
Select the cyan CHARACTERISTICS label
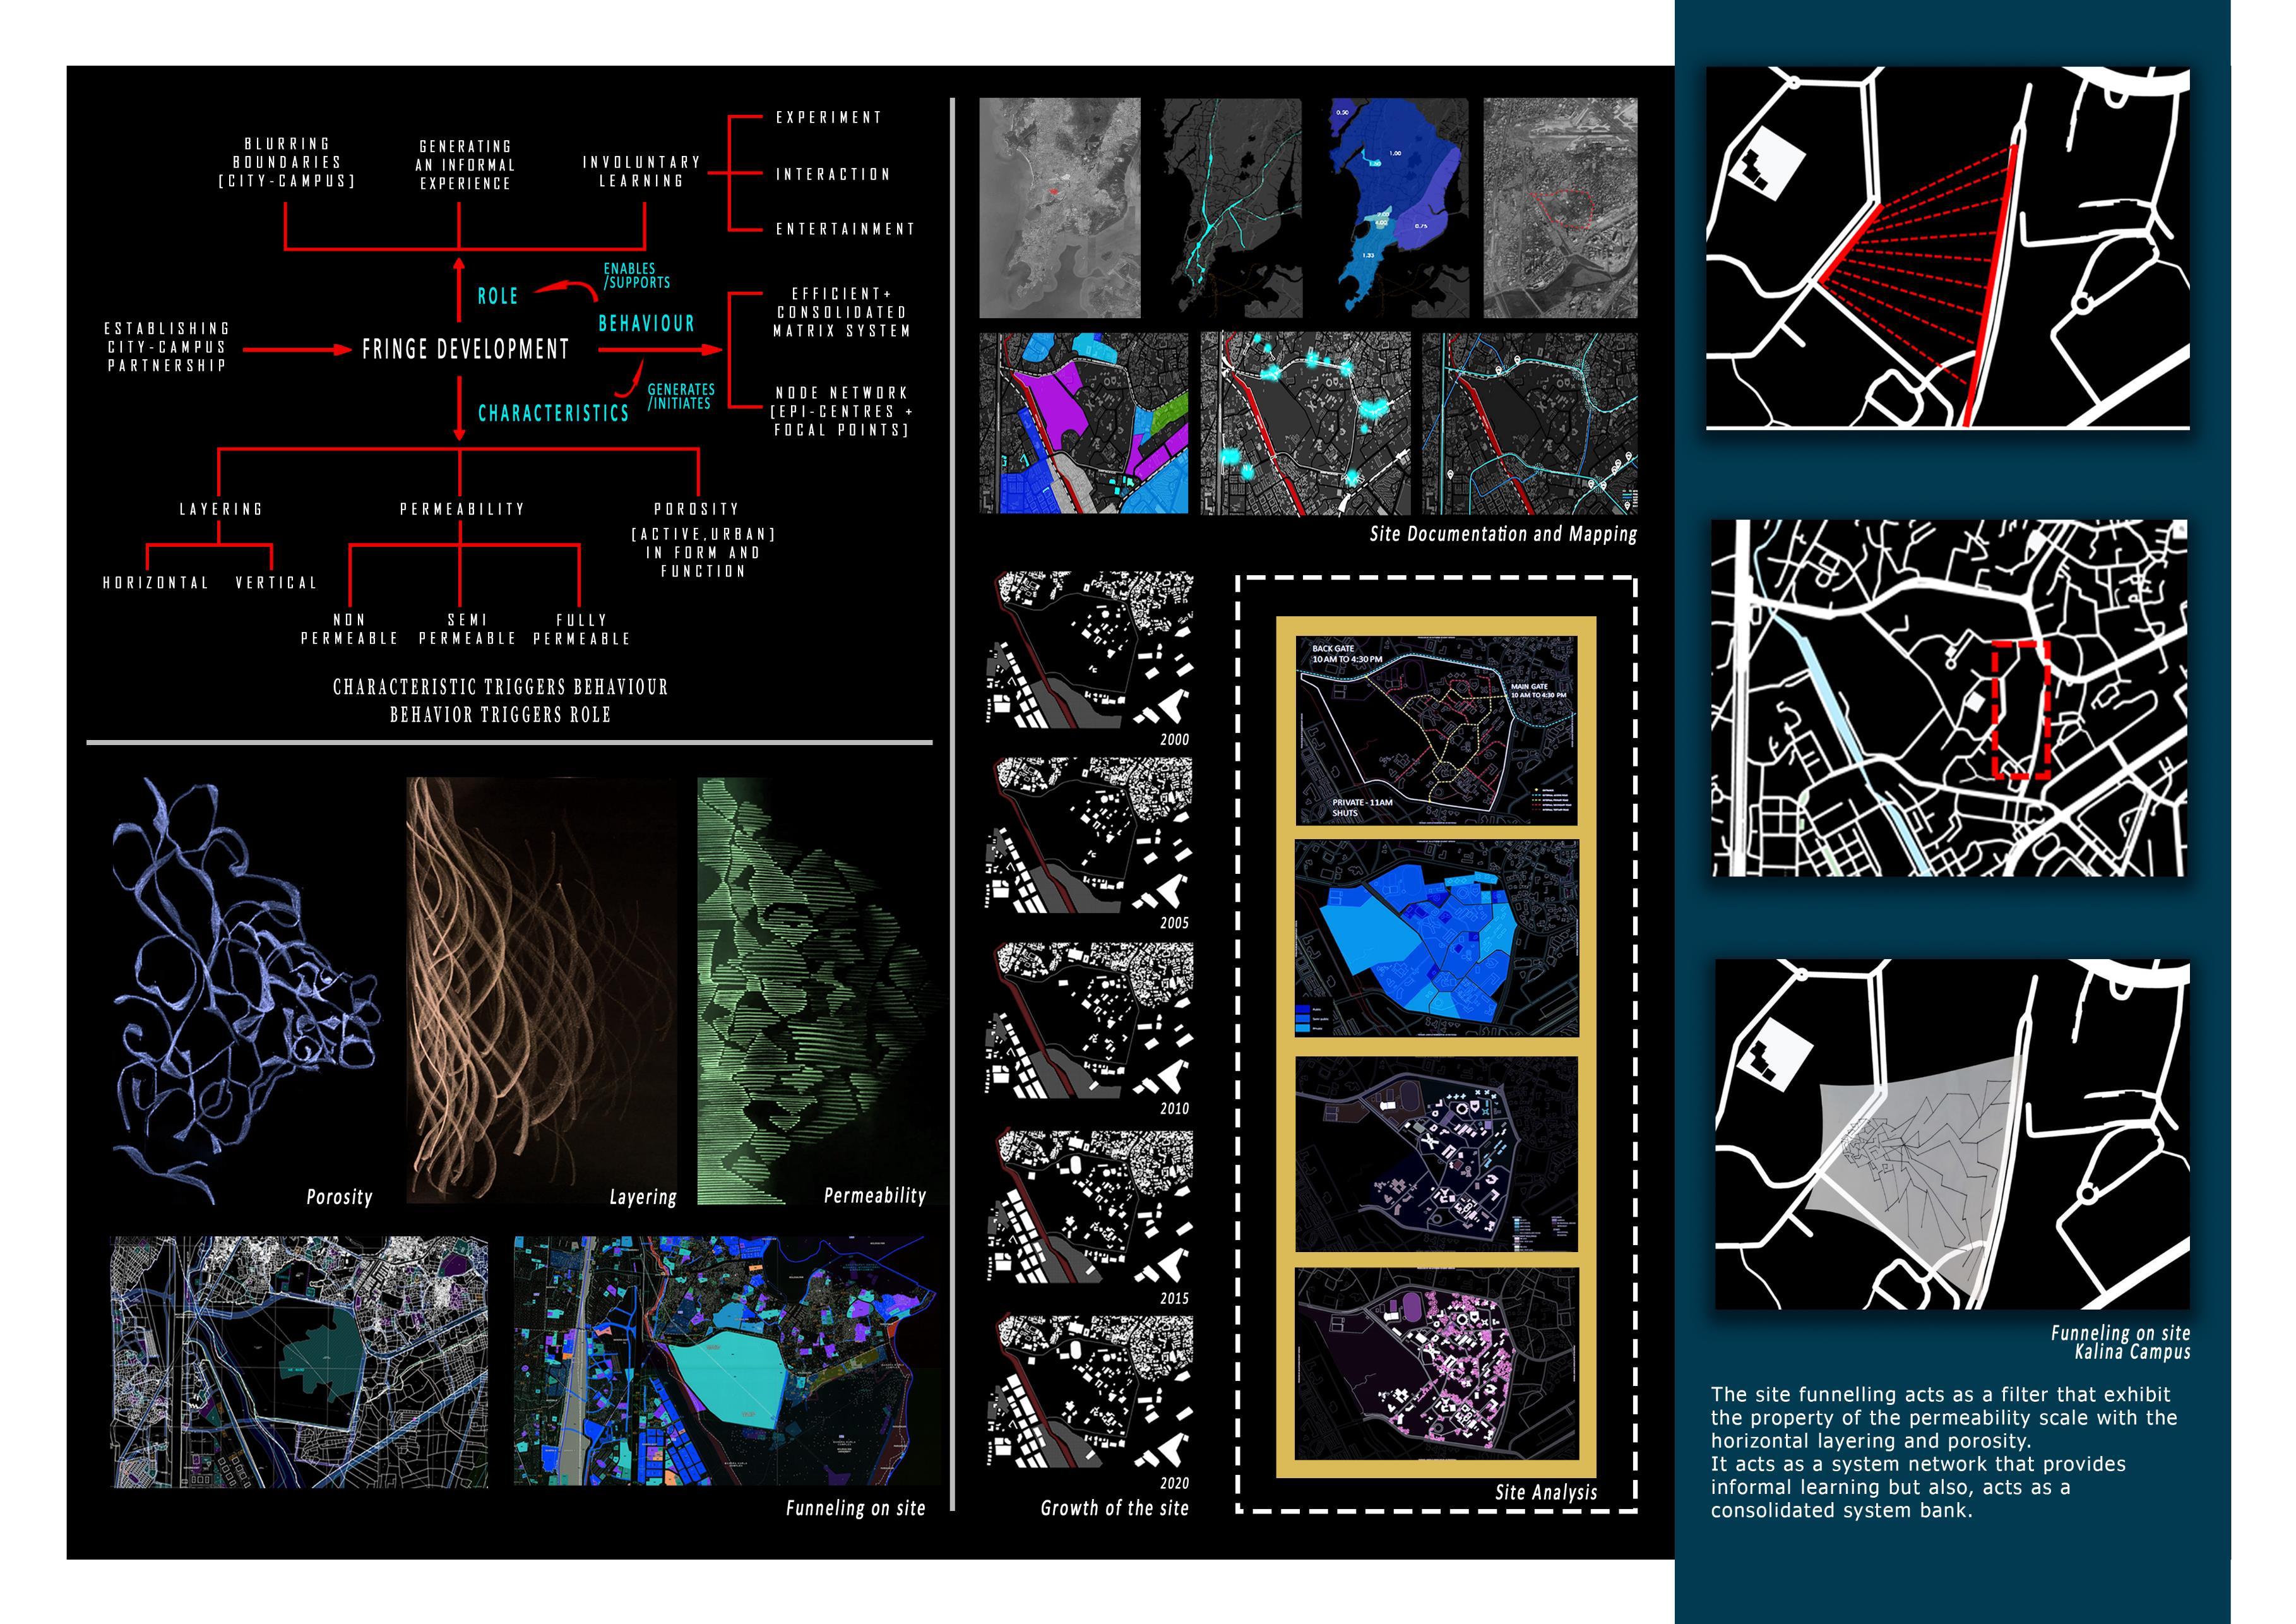[553, 413]
